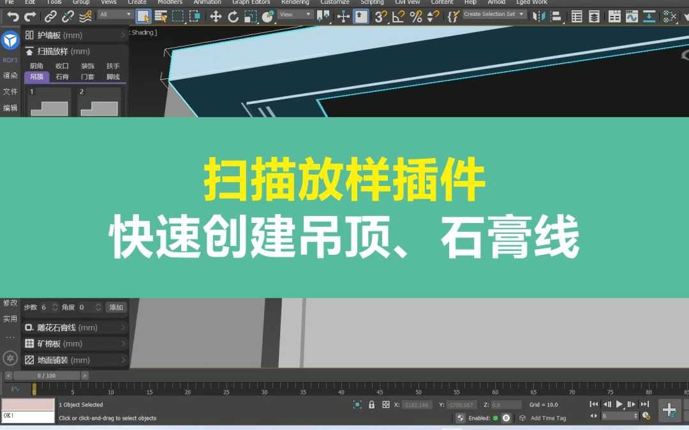Open the Views menu
Screen dimensions: 689x430
pyautogui.click(x=108, y=2)
